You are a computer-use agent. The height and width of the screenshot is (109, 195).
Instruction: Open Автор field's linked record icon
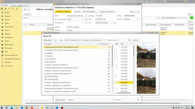pos(87,16)
